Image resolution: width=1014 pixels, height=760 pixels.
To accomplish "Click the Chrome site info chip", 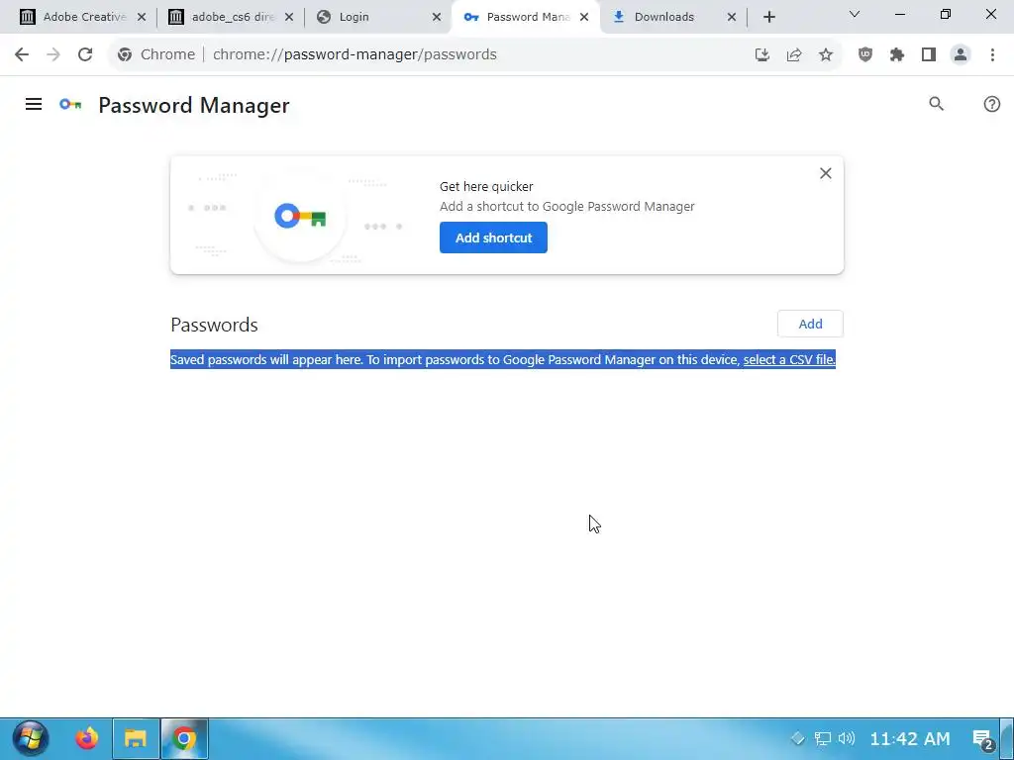I will pos(155,54).
